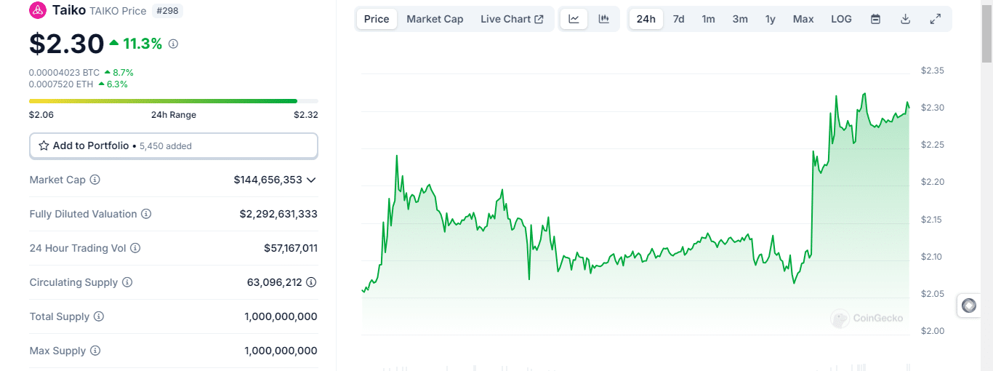Image resolution: width=993 pixels, height=371 pixels.
Task: Switch to candlestick chart icon
Action: tap(604, 19)
